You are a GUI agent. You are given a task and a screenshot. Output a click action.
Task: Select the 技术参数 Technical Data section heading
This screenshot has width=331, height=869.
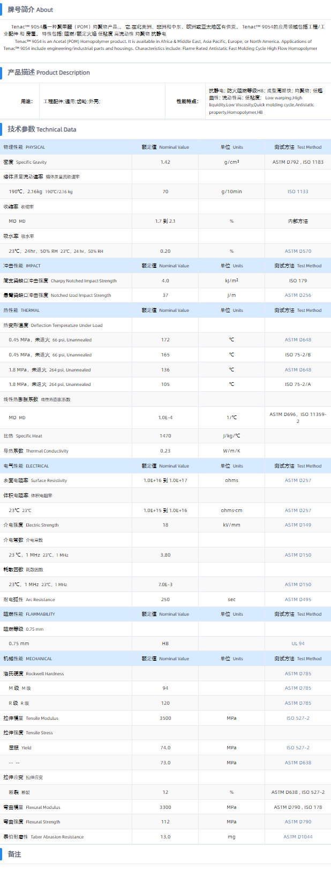tap(42, 129)
